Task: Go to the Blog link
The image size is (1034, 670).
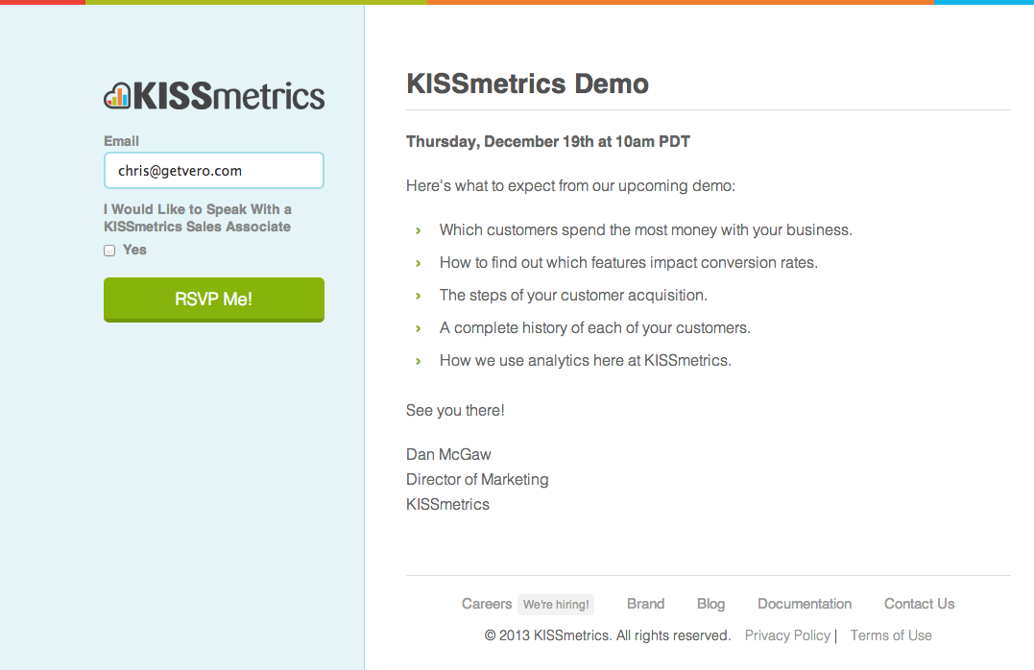Action: click(710, 604)
